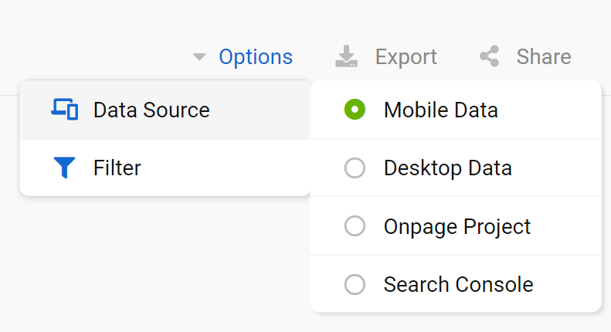Image resolution: width=611 pixels, height=332 pixels.
Task: Select the Onpage Project radio button
Action: pyautogui.click(x=355, y=226)
